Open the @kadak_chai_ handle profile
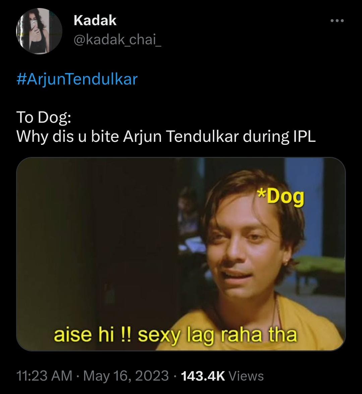 [x=117, y=40]
